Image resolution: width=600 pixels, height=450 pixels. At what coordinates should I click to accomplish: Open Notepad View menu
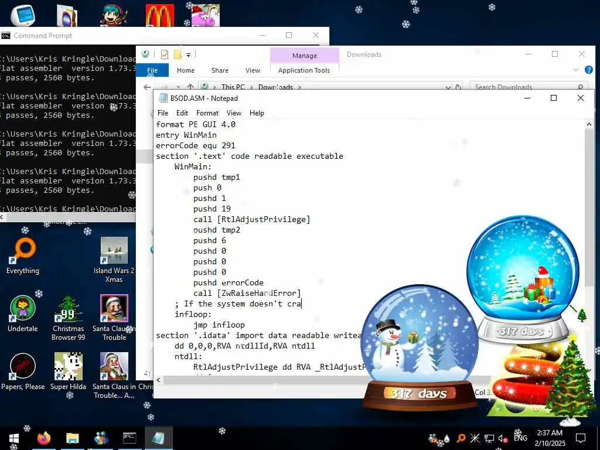tap(234, 113)
